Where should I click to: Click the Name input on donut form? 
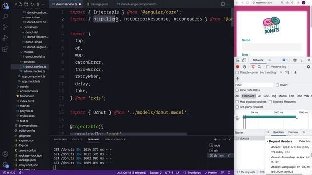click(x=272, y=47)
